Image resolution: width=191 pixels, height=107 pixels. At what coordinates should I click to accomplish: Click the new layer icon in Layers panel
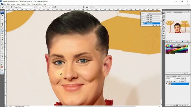[x=185, y=105]
